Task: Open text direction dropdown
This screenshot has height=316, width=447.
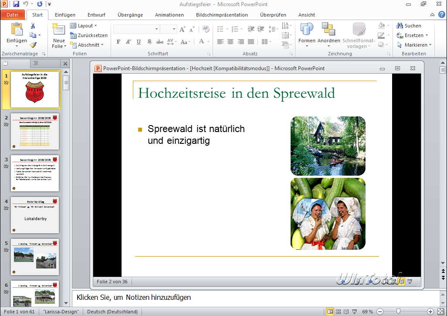Action: pyautogui.click(x=287, y=26)
